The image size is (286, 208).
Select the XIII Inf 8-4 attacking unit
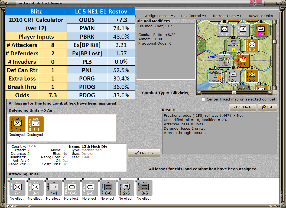[35, 188]
